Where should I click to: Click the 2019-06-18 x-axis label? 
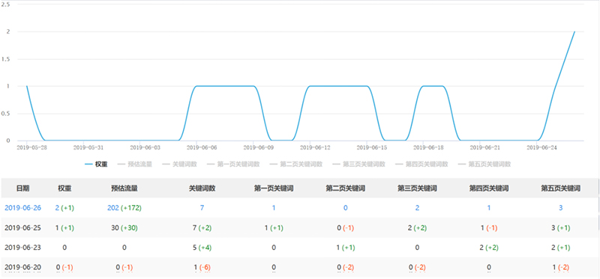click(424, 147)
